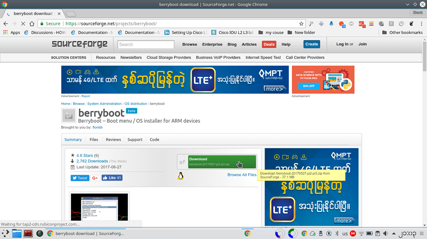The width and height of the screenshot is (427, 239).
Task: Open the battery status tray icon
Action: [x=369, y=234]
